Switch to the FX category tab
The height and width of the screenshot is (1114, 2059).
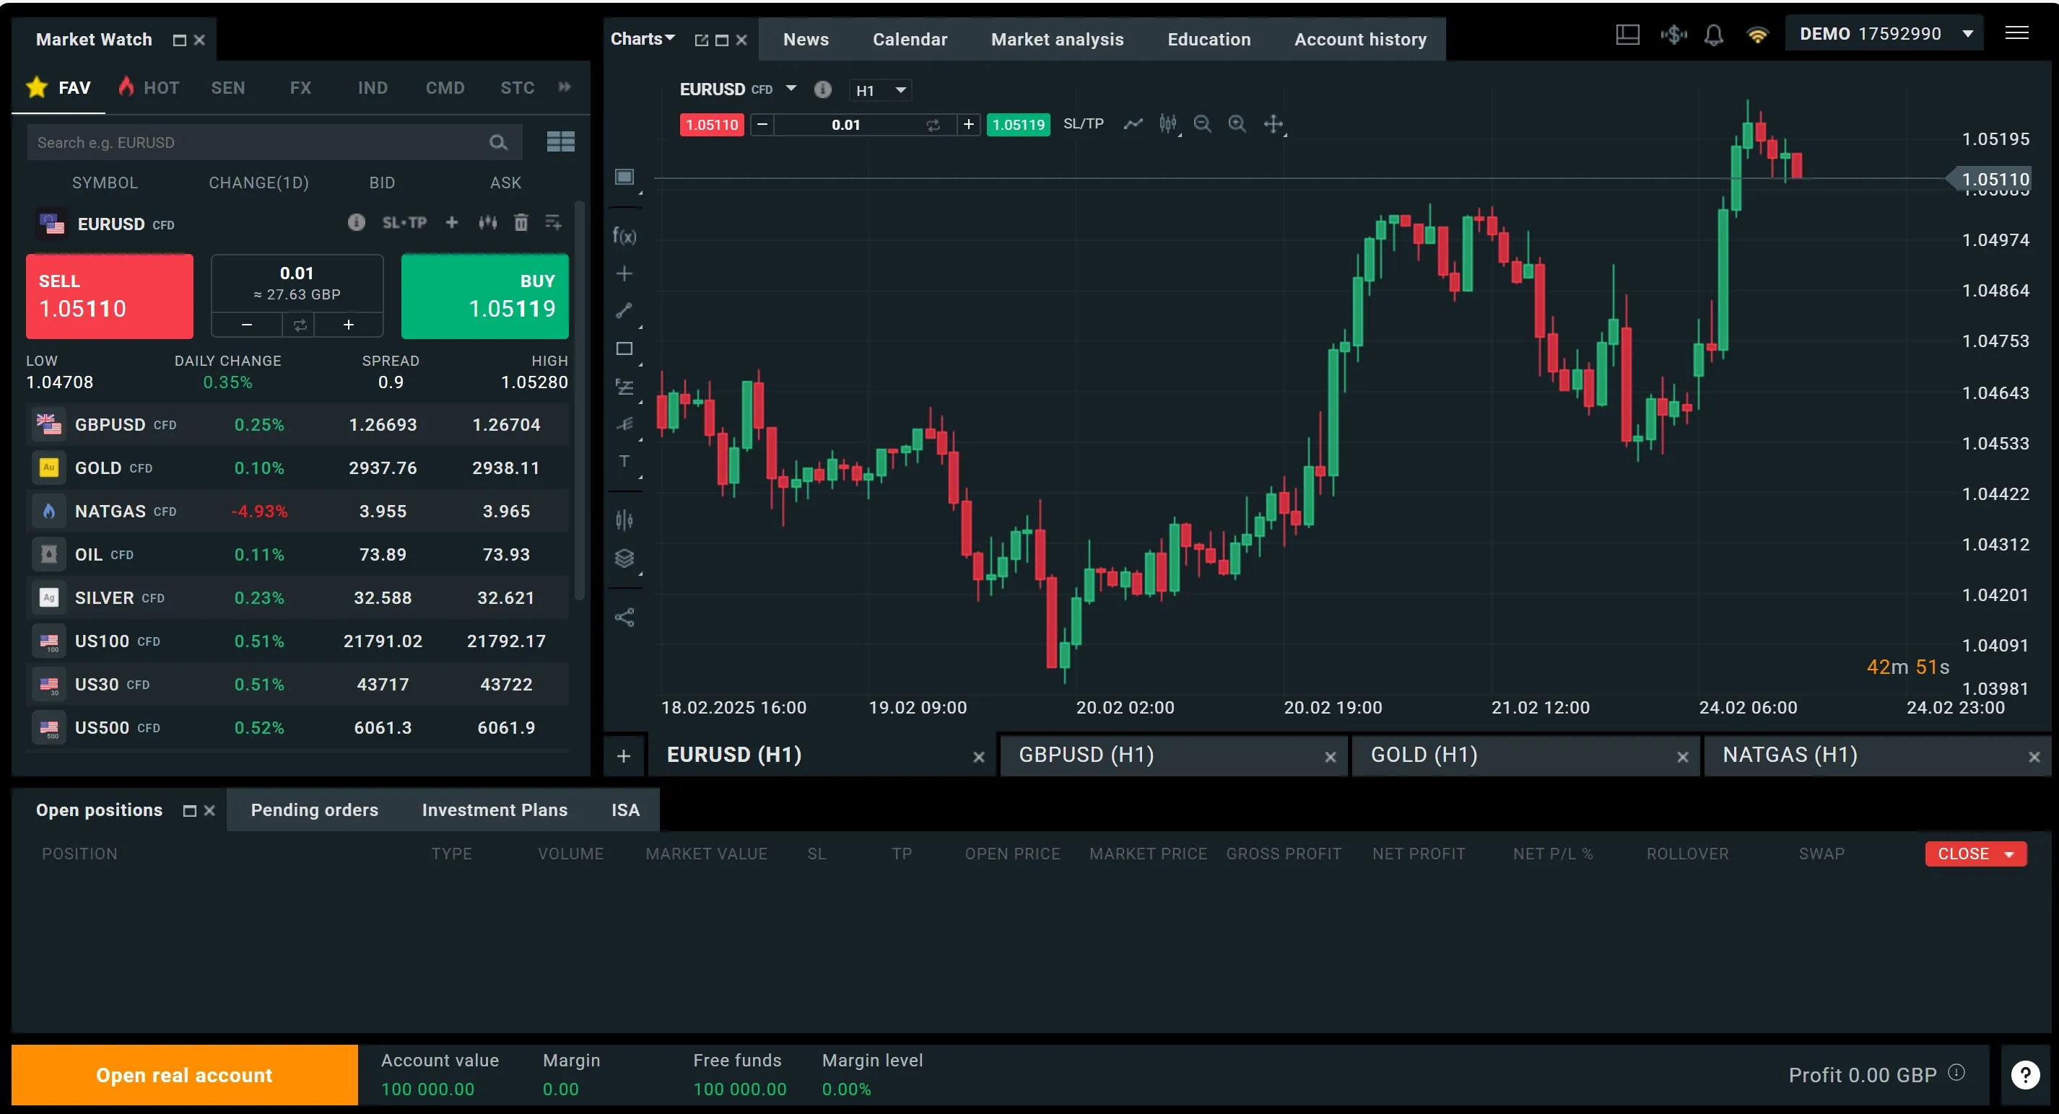click(300, 88)
